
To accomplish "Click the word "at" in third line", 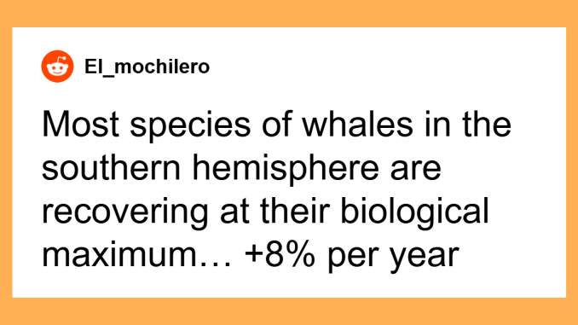I will (x=234, y=213).
